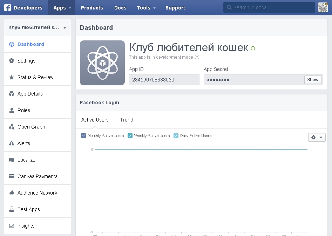Open Alerts page in sidebar
Image resolution: width=332 pixels, height=236 pixels.
click(38, 143)
